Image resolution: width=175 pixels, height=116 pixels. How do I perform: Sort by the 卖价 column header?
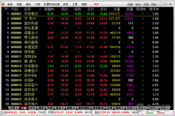104,9
